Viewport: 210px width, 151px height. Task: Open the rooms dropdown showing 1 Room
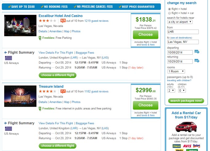tap(176, 71)
